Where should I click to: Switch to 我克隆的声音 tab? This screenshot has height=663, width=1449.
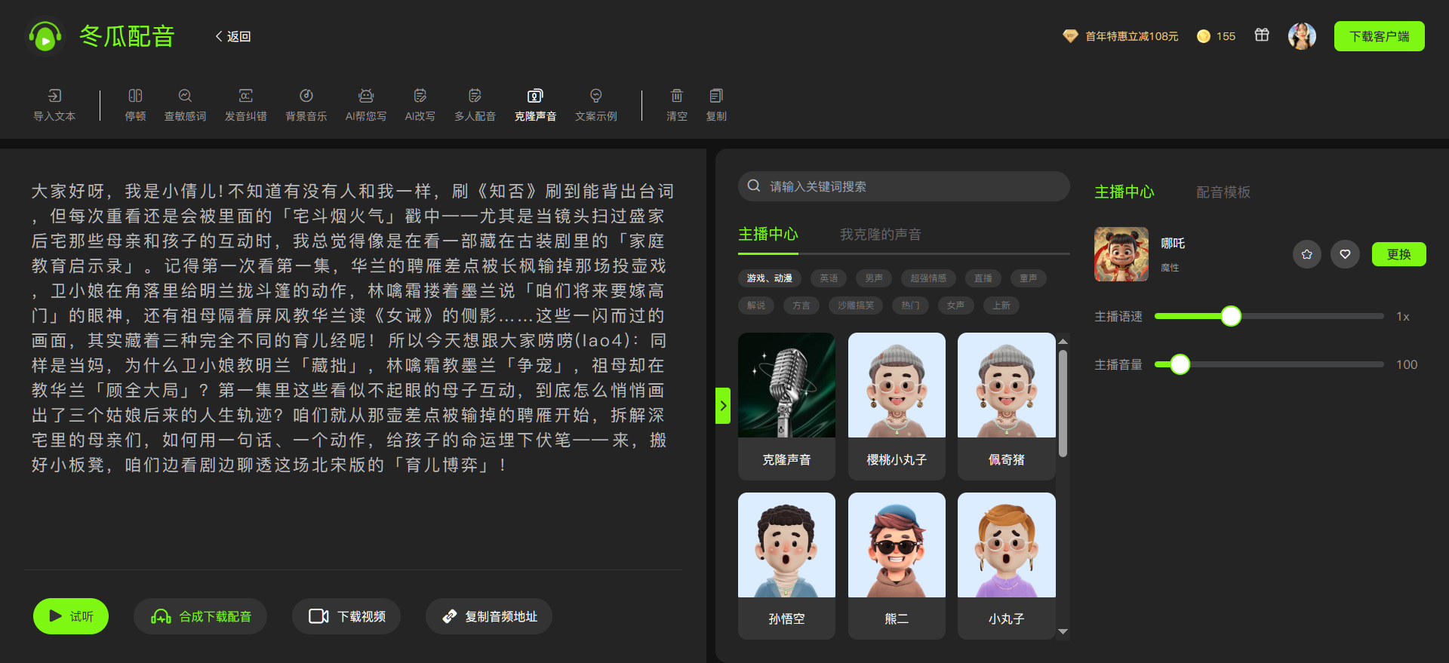click(x=880, y=235)
